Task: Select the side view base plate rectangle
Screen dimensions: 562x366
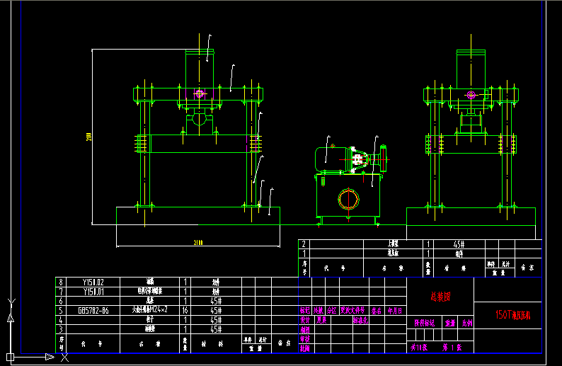Action: pyautogui.click(x=471, y=216)
